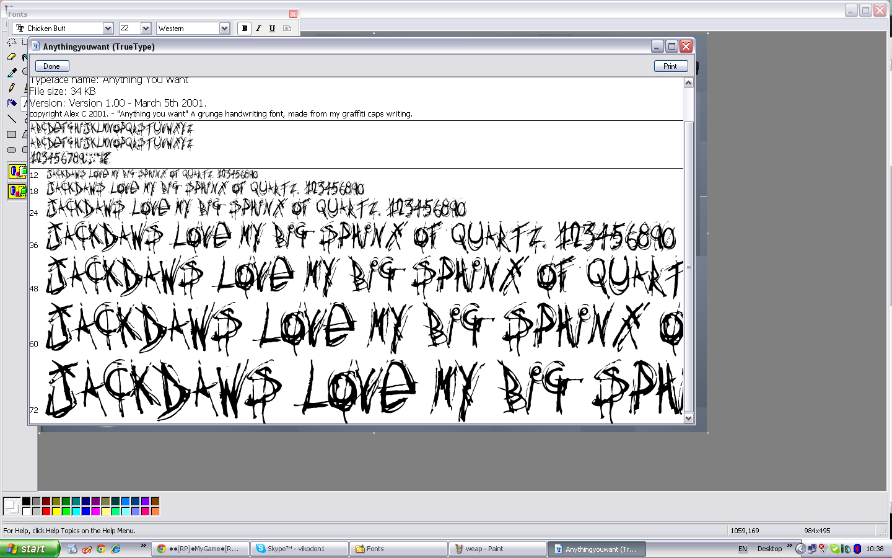Click the EN language indicator
The width and height of the screenshot is (892, 558).
tap(743, 549)
